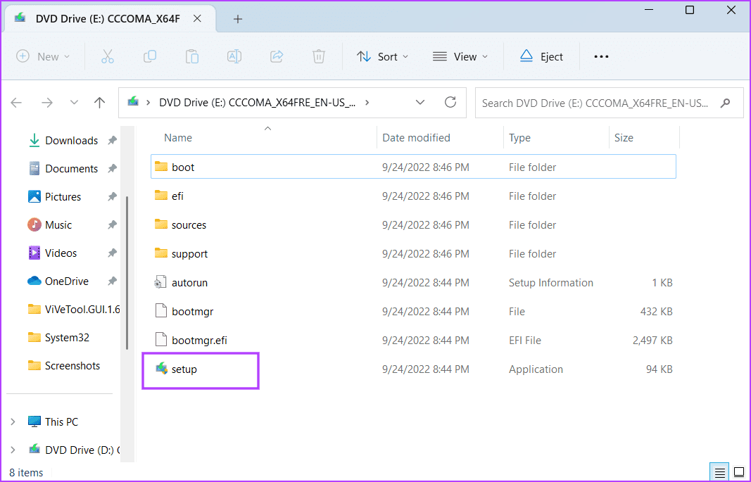Click the pin icon beside Music
This screenshot has height=482, width=751.
tap(112, 225)
